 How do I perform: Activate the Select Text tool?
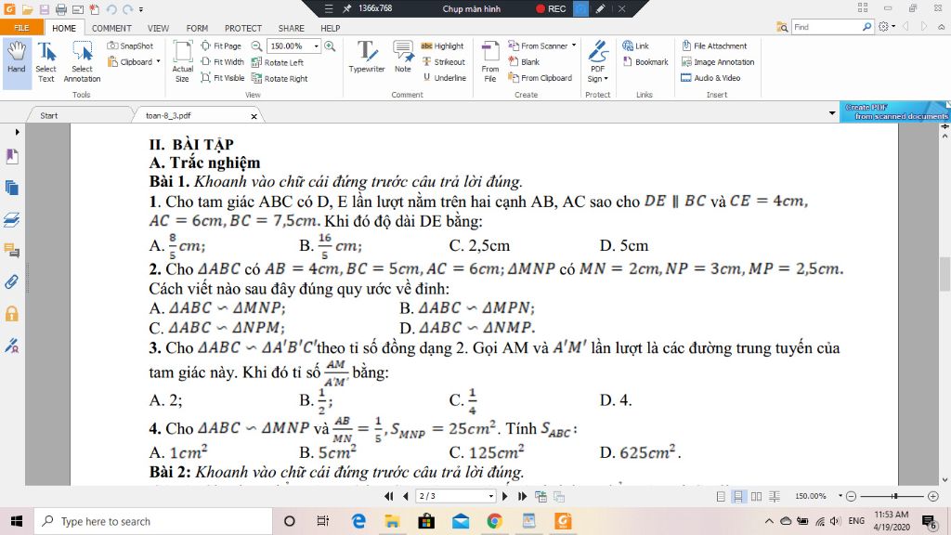point(46,62)
